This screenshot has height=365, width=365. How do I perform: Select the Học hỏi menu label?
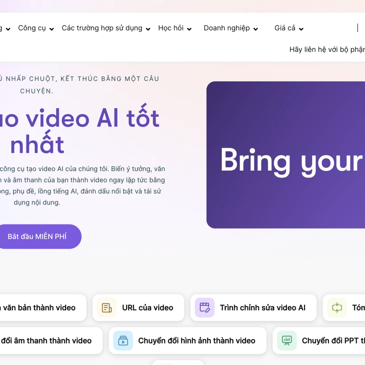(x=171, y=28)
